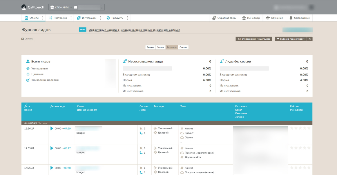Switch to the Сделки tab
The width and height of the screenshot is (337, 175).
183,47
